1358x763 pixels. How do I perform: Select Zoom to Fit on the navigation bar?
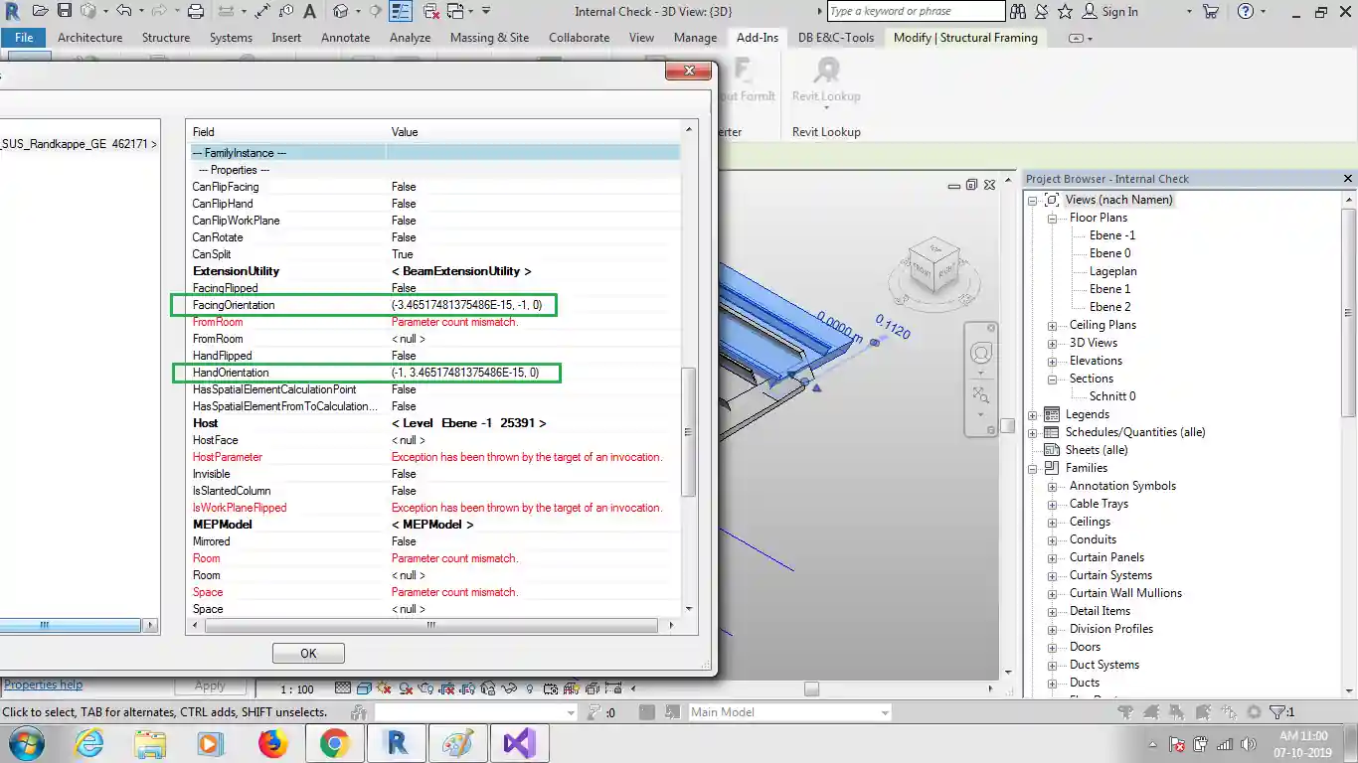click(981, 394)
